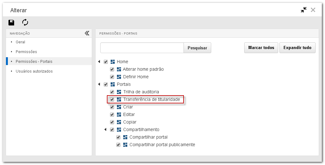
Task: Select the Compartilhar portal publicamente label
Action: (162, 145)
